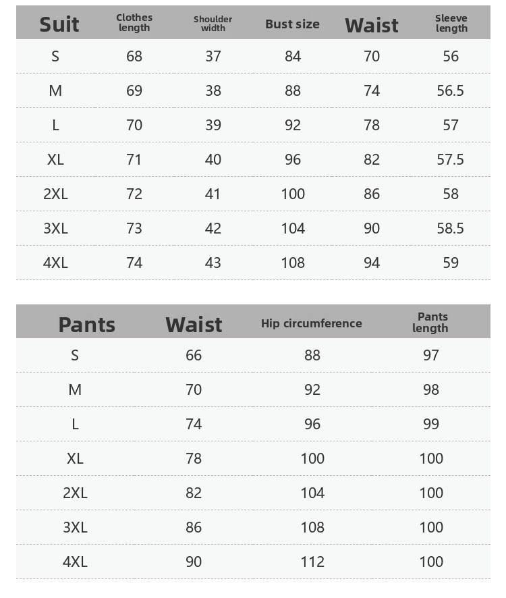
Task: Select the Shoulder width column header
Action: 213,24
